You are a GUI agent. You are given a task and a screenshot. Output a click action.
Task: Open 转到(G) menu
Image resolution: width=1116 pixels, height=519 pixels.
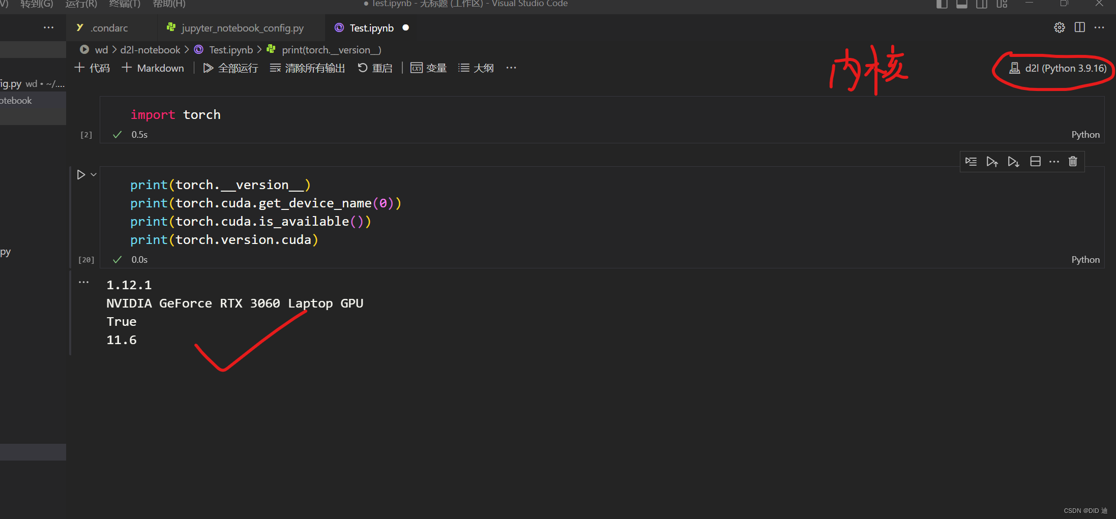(x=37, y=4)
